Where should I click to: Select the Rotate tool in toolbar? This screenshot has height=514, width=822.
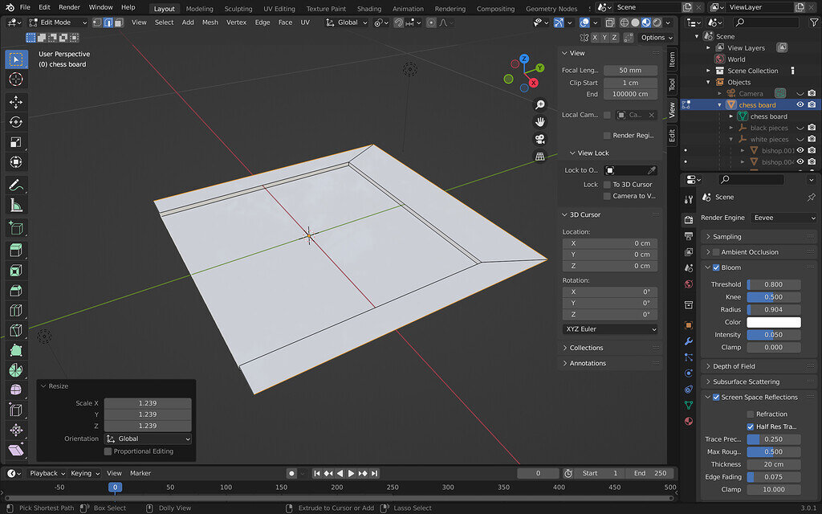[x=16, y=122]
